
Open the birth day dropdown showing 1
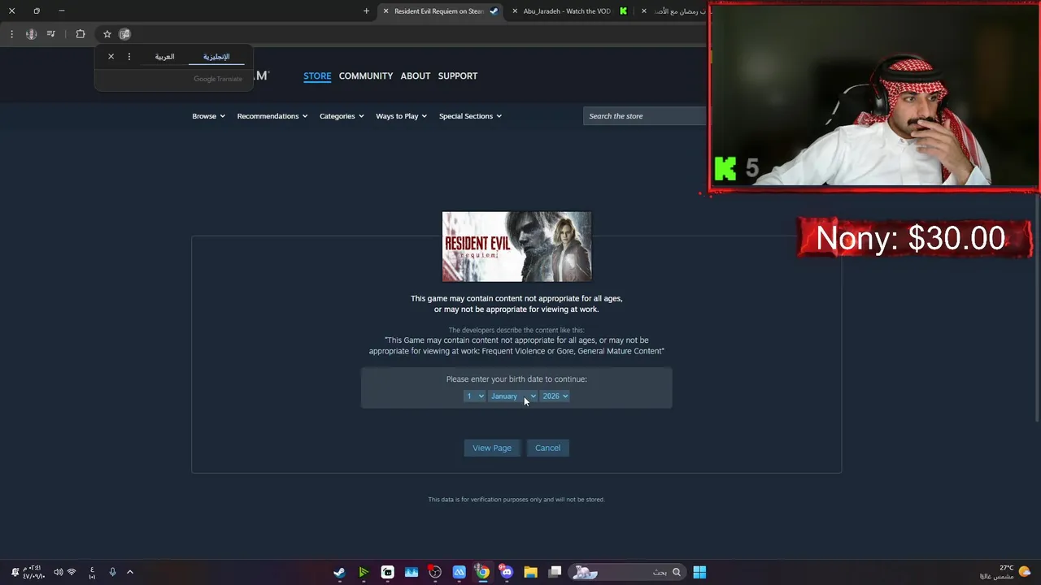475,396
